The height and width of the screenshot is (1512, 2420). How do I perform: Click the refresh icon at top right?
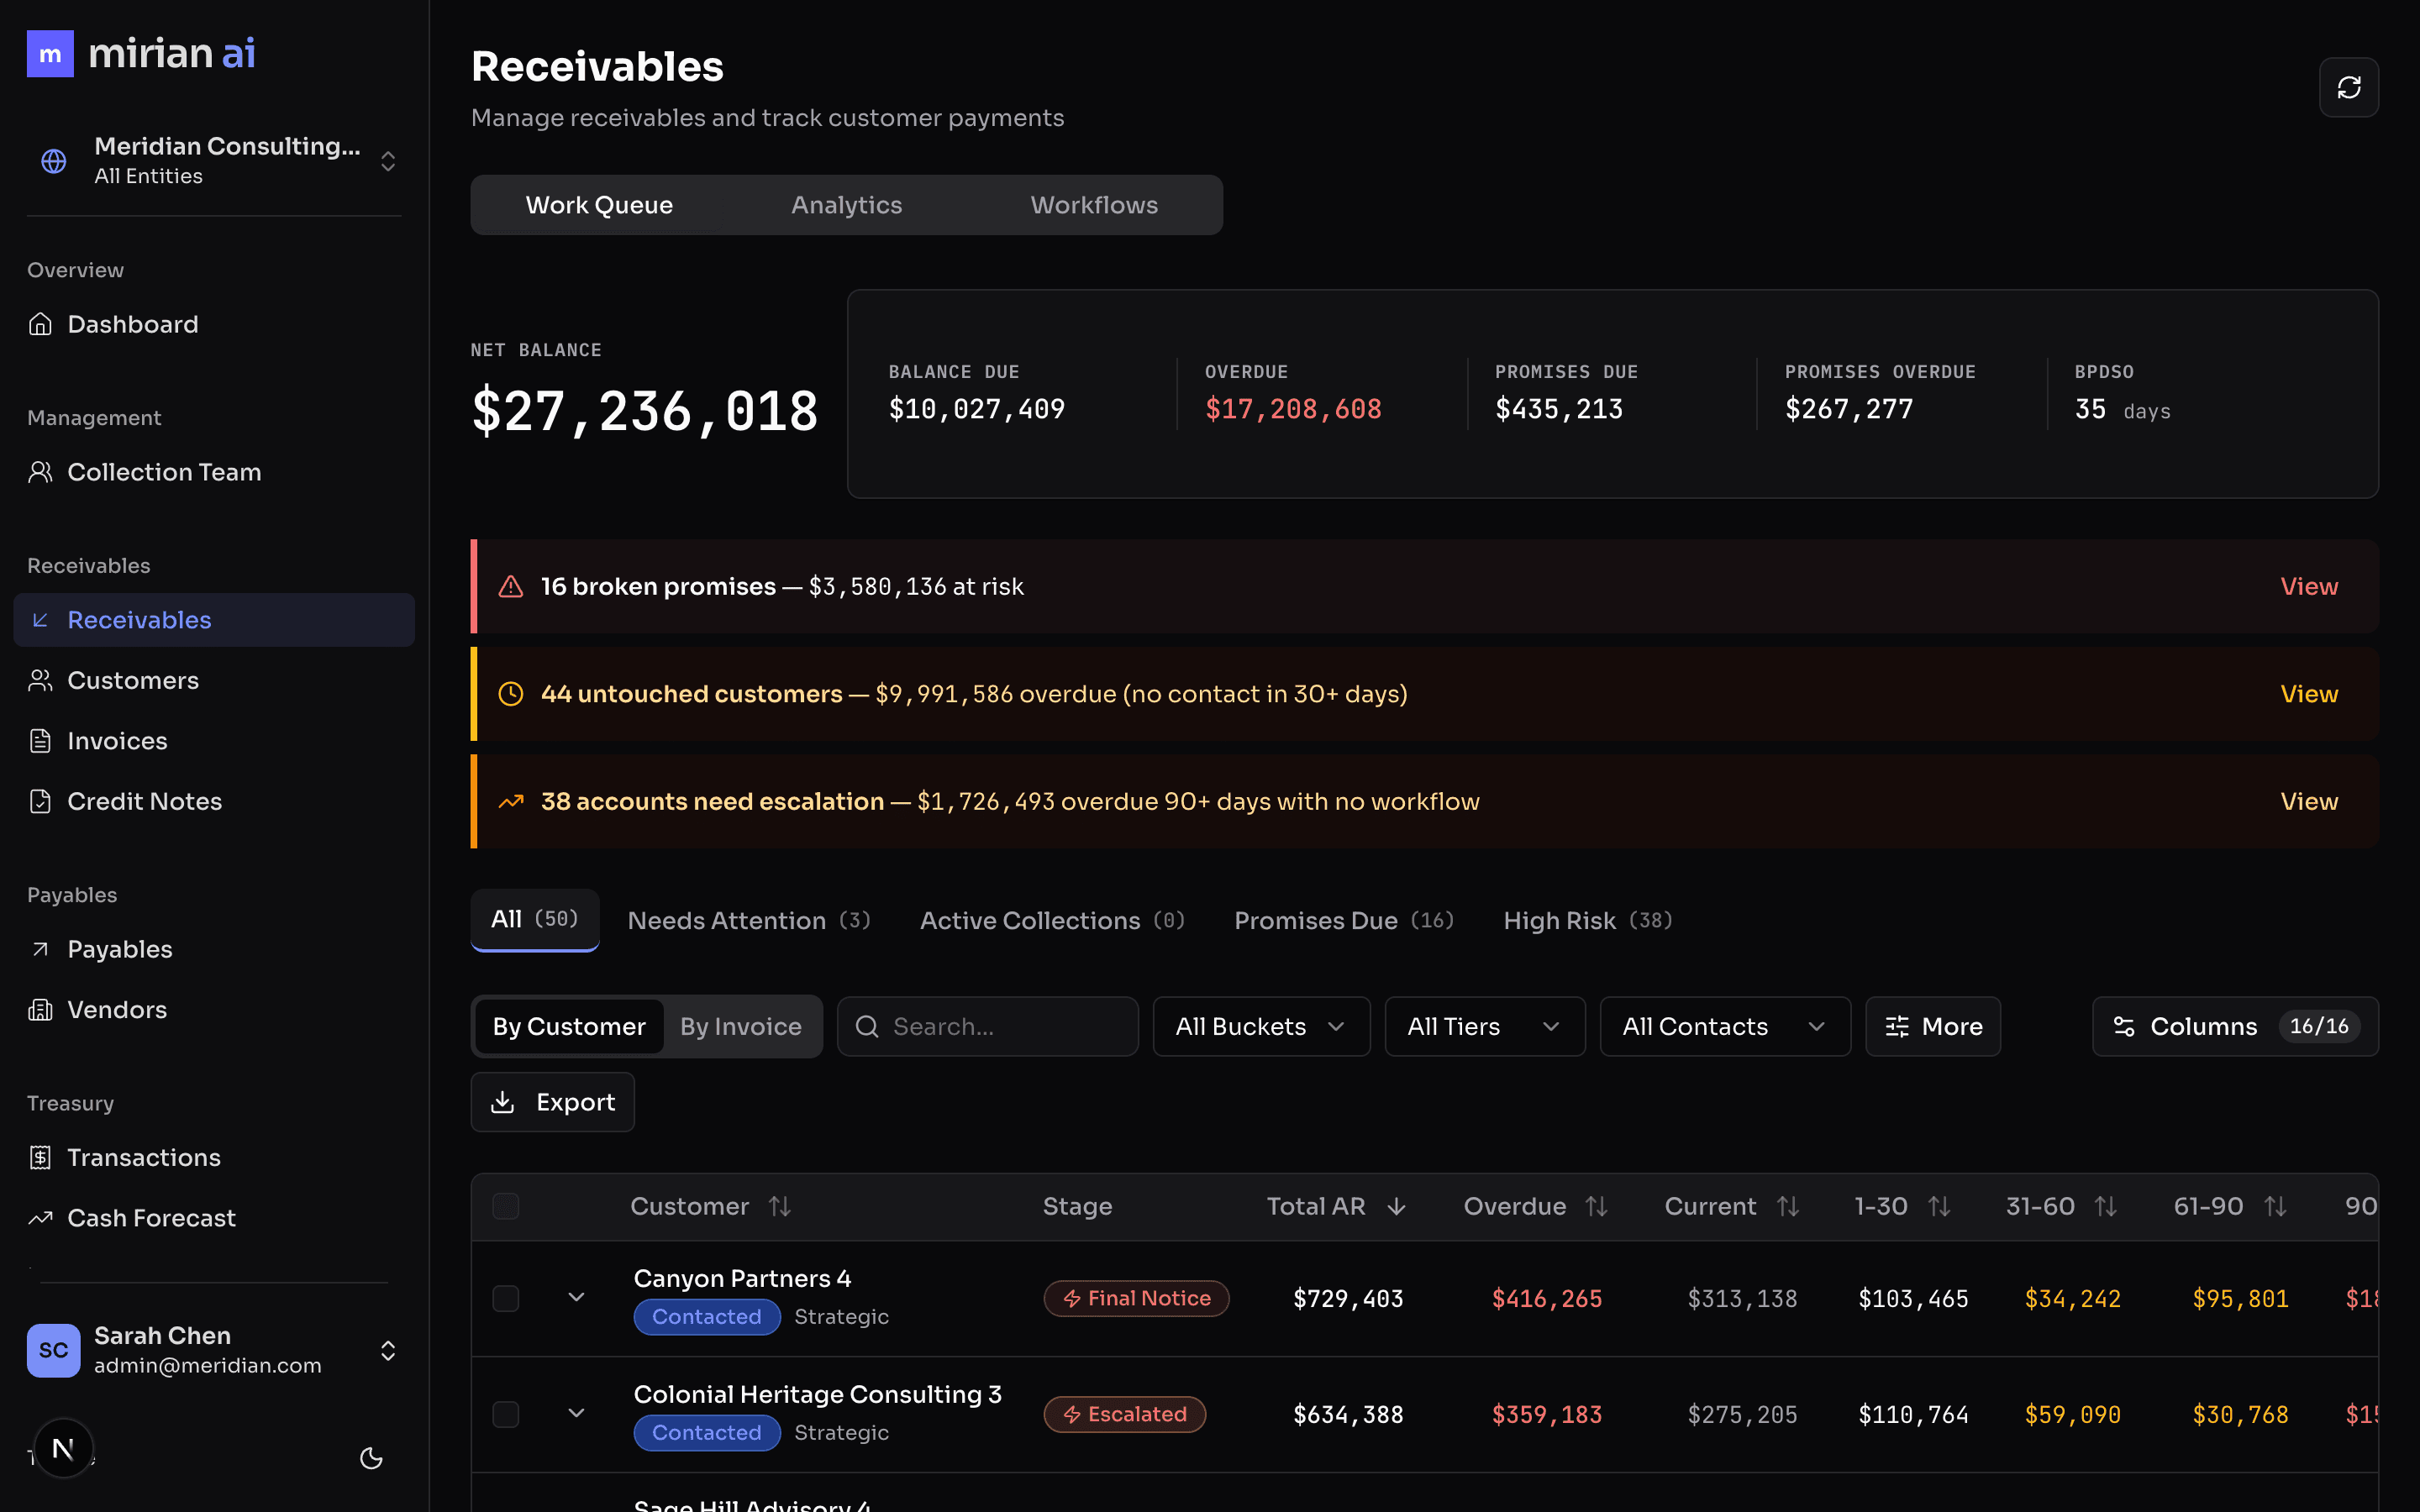tap(2348, 88)
